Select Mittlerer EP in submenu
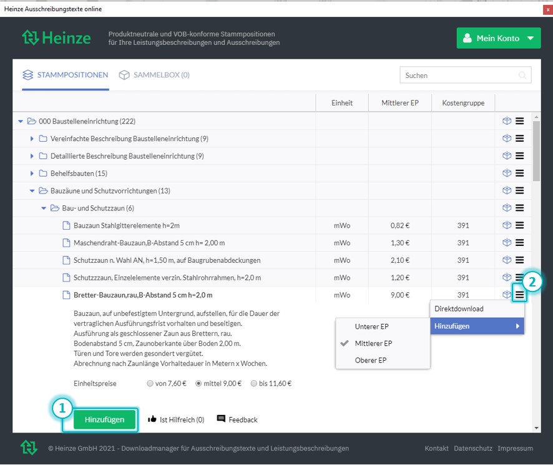This screenshot has height=465, width=553. pos(383,343)
